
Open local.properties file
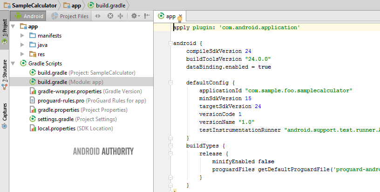click(71, 128)
